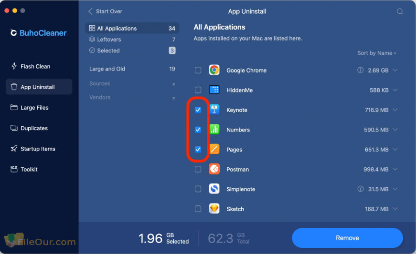Expand the HiddenMe row chevron
This screenshot has height=254, width=416.
point(395,90)
